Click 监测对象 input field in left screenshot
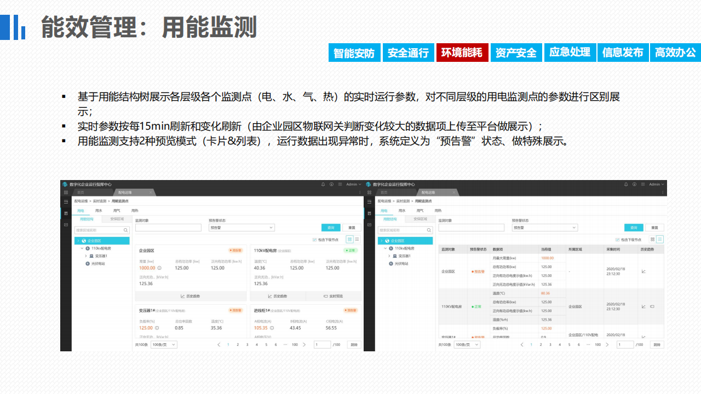The width and height of the screenshot is (701, 394). (168, 228)
